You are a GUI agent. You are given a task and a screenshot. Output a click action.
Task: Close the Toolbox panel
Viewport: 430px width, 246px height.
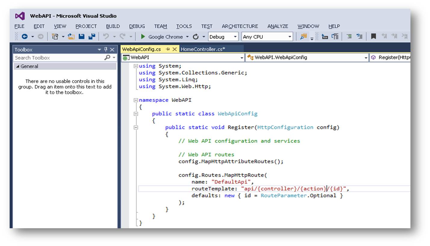112,50
